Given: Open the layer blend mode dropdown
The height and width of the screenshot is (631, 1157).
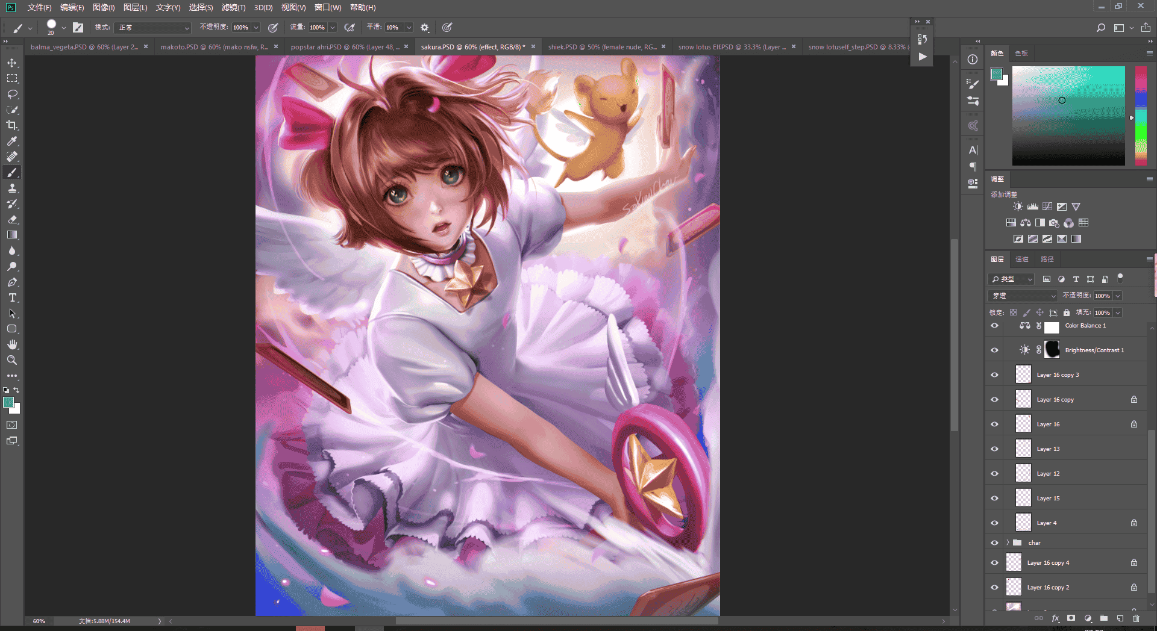Looking at the screenshot, I should [1023, 296].
